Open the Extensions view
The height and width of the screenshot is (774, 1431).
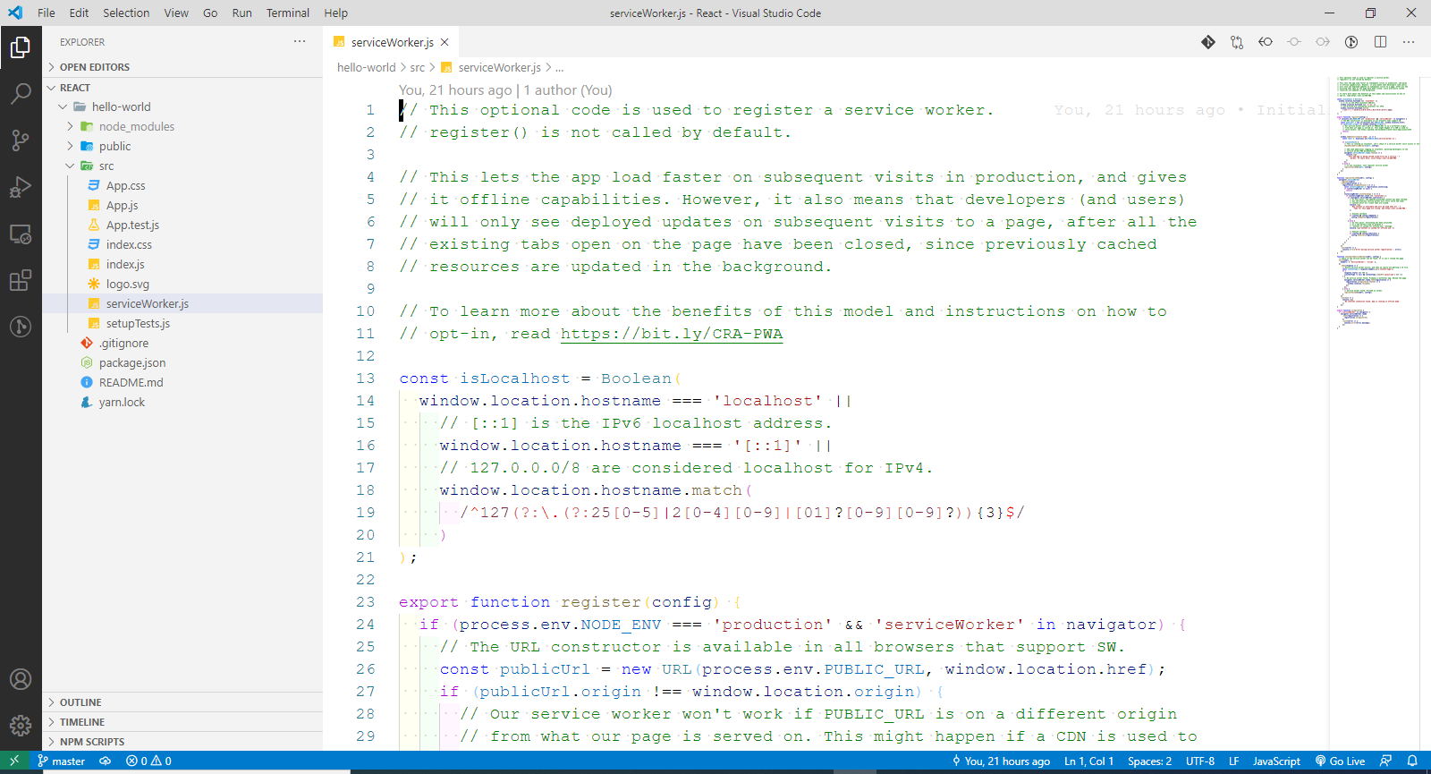(x=21, y=280)
